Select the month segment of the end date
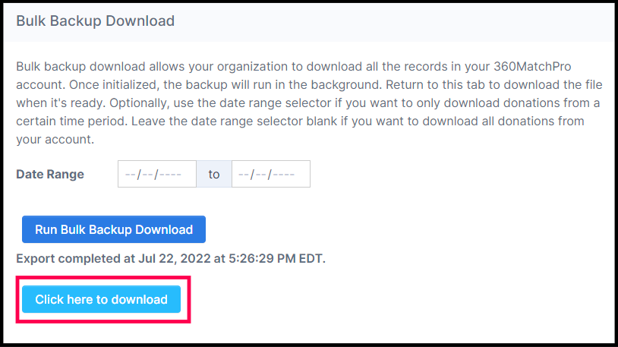618x347 pixels. (244, 175)
